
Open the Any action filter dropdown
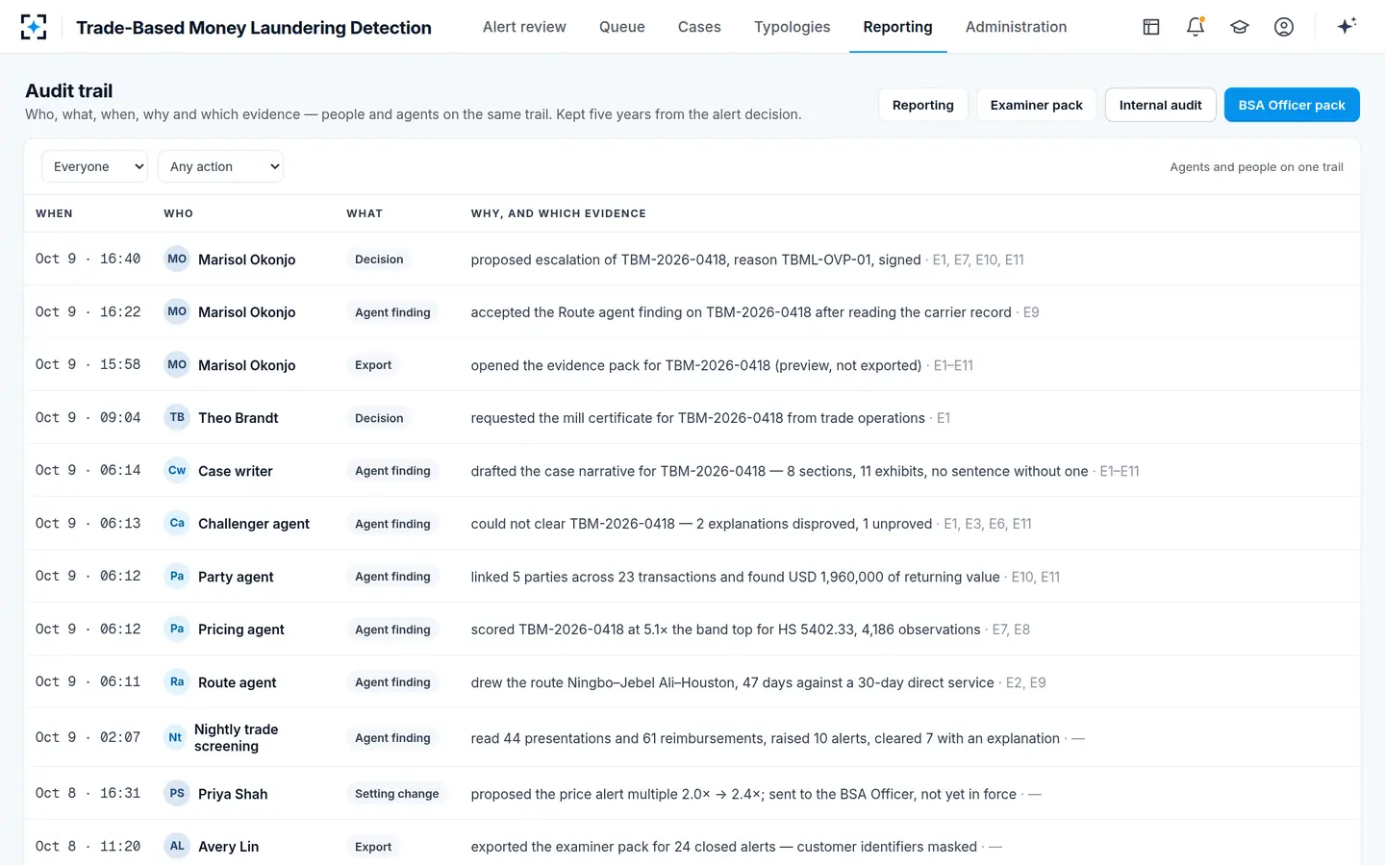pos(220,166)
